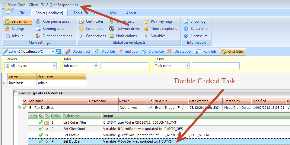Click Network drives icon

(112, 29)
